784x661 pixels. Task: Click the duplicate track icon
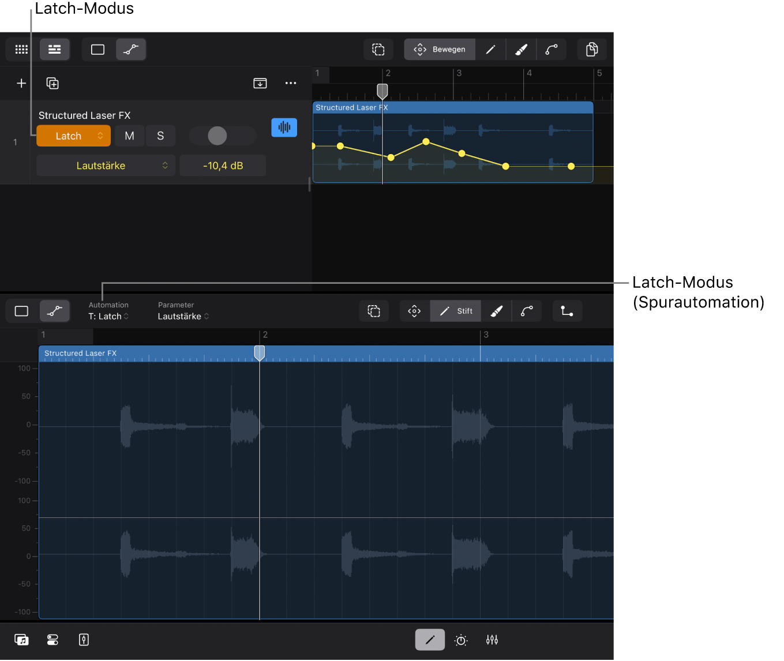52,84
